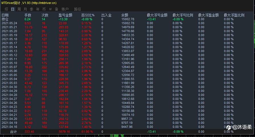Click the lots value 49.49
Viewport: 255px width, 137px height.
point(28,123)
